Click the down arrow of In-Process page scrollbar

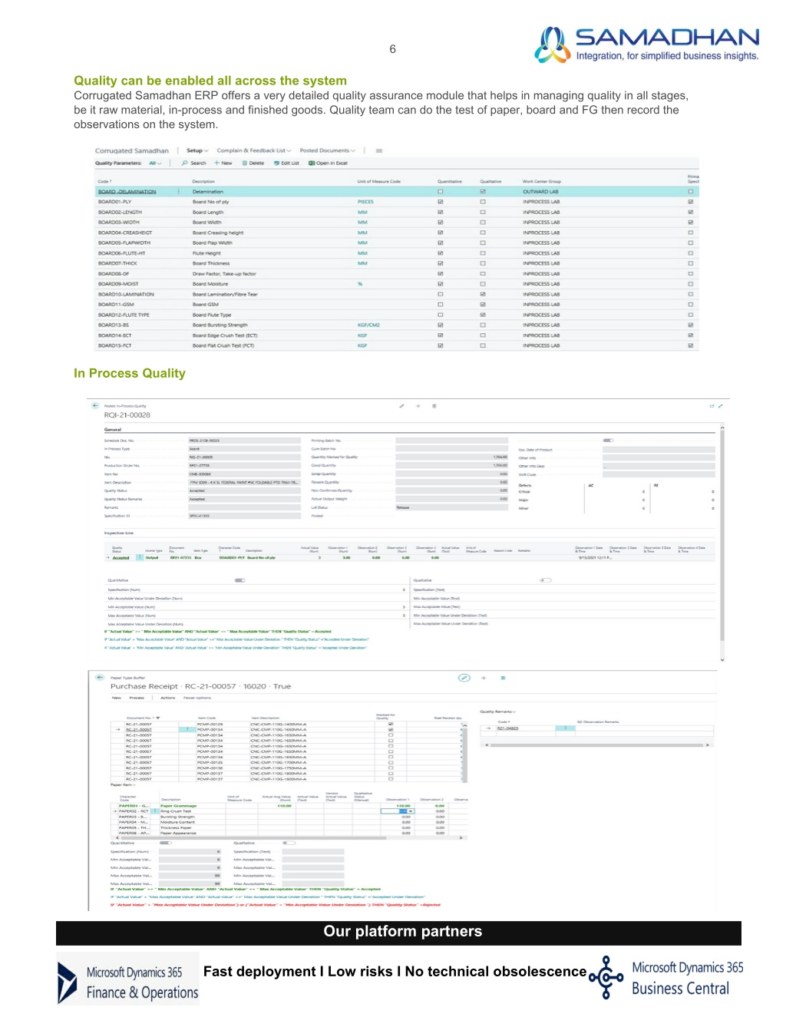[x=722, y=660]
